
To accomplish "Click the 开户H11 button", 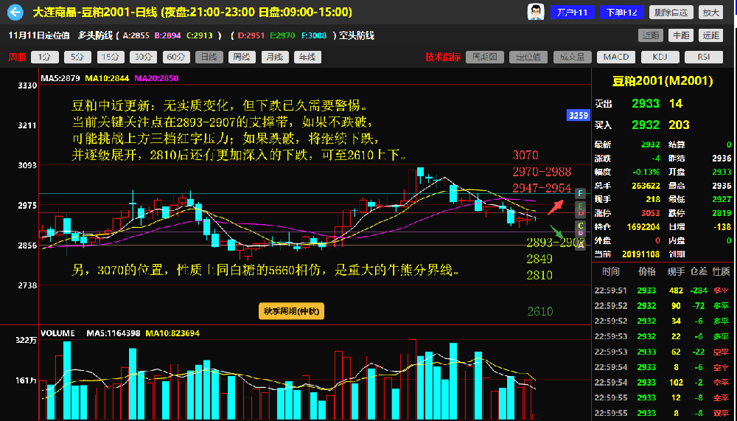I will click(572, 13).
